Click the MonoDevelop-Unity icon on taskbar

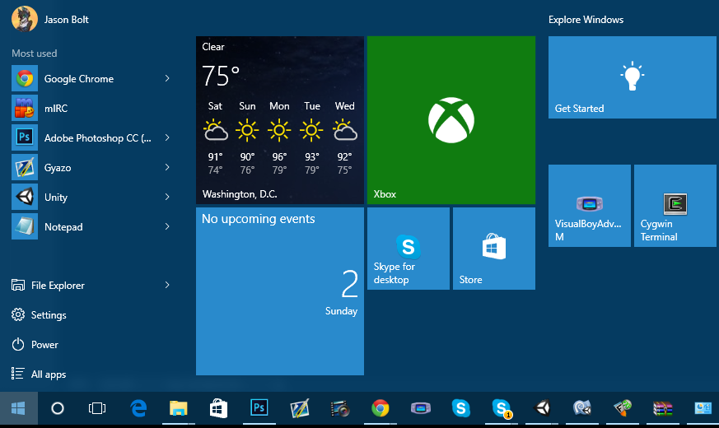coord(582,408)
